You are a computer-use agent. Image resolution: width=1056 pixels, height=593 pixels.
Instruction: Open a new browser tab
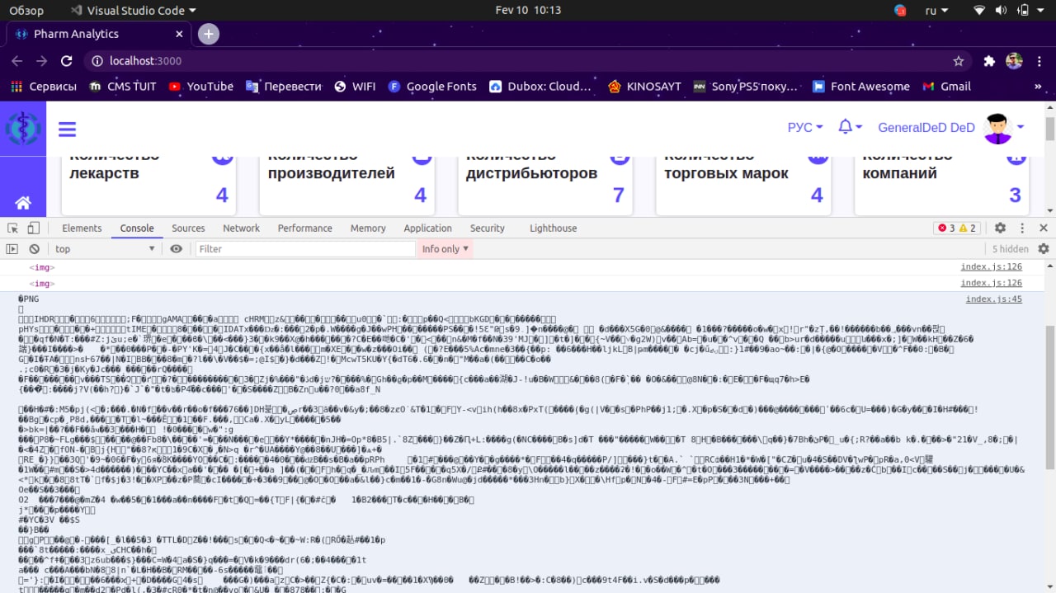209,34
